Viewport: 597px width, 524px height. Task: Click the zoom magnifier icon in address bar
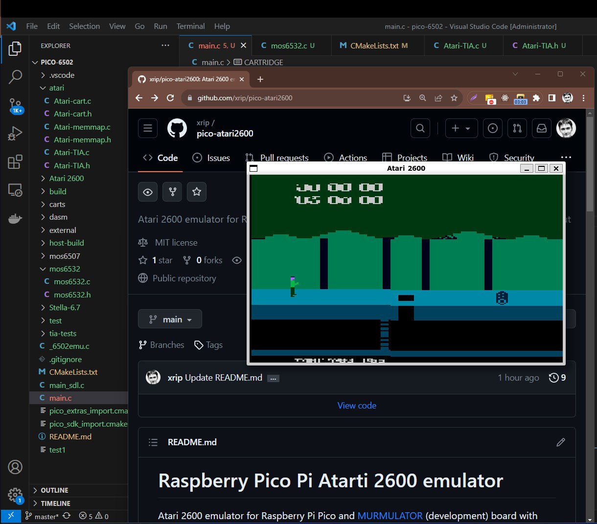423,98
